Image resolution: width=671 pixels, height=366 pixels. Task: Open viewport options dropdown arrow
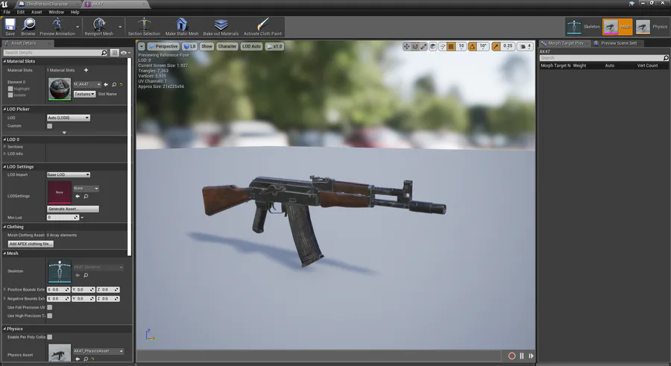[141, 46]
